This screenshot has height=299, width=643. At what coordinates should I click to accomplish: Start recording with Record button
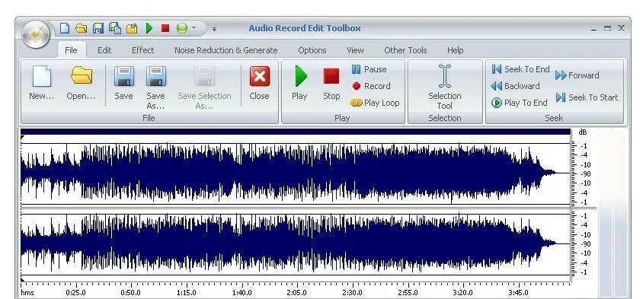371,86
